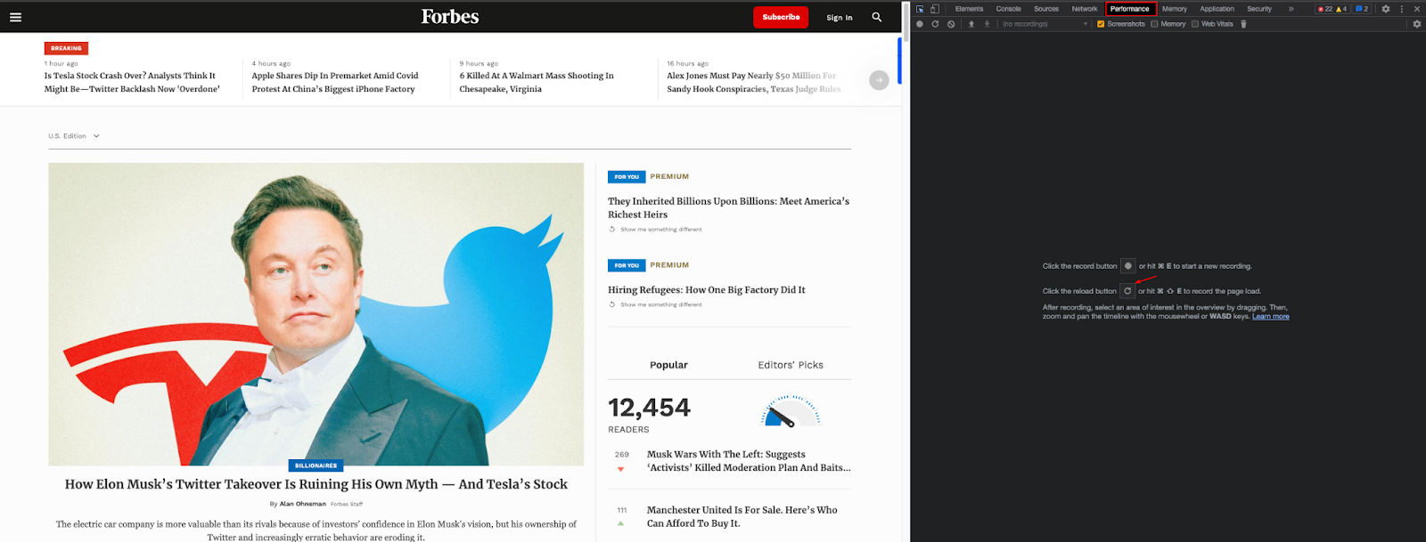Click reload and record icon in Performance toolbar
This screenshot has width=1426, height=542.
pos(935,24)
